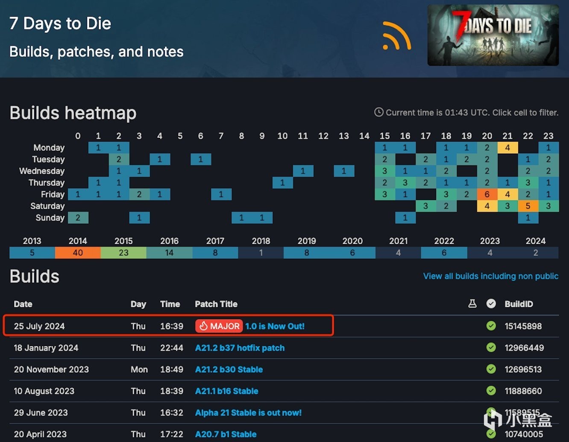Filter by the 2018 year cell showing 1
The image size is (569, 442).
[x=261, y=253]
